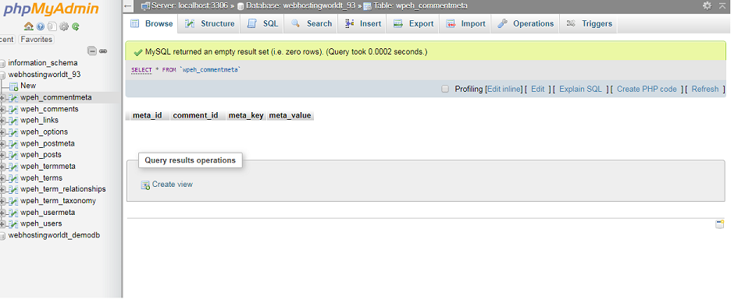Expand the wpeh_users table node
The image size is (752, 299).
[2, 224]
